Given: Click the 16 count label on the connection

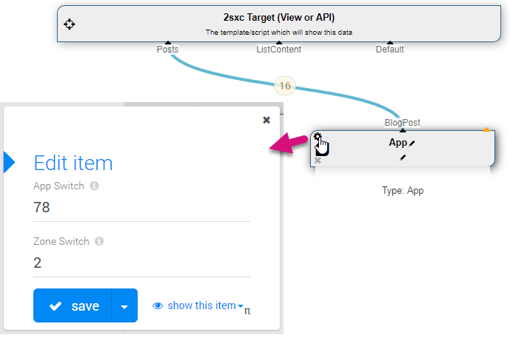Looking at the screenshot, I should pyautogui.click(x=285, y=86).
